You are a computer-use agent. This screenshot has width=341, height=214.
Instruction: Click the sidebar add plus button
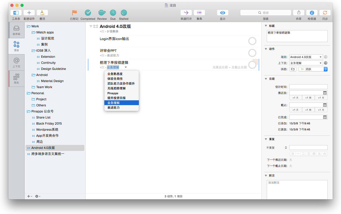tap(29, 196)
